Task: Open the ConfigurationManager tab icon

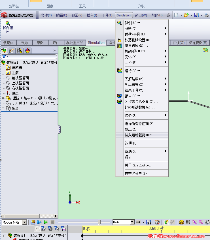Action: click(20, 51)
